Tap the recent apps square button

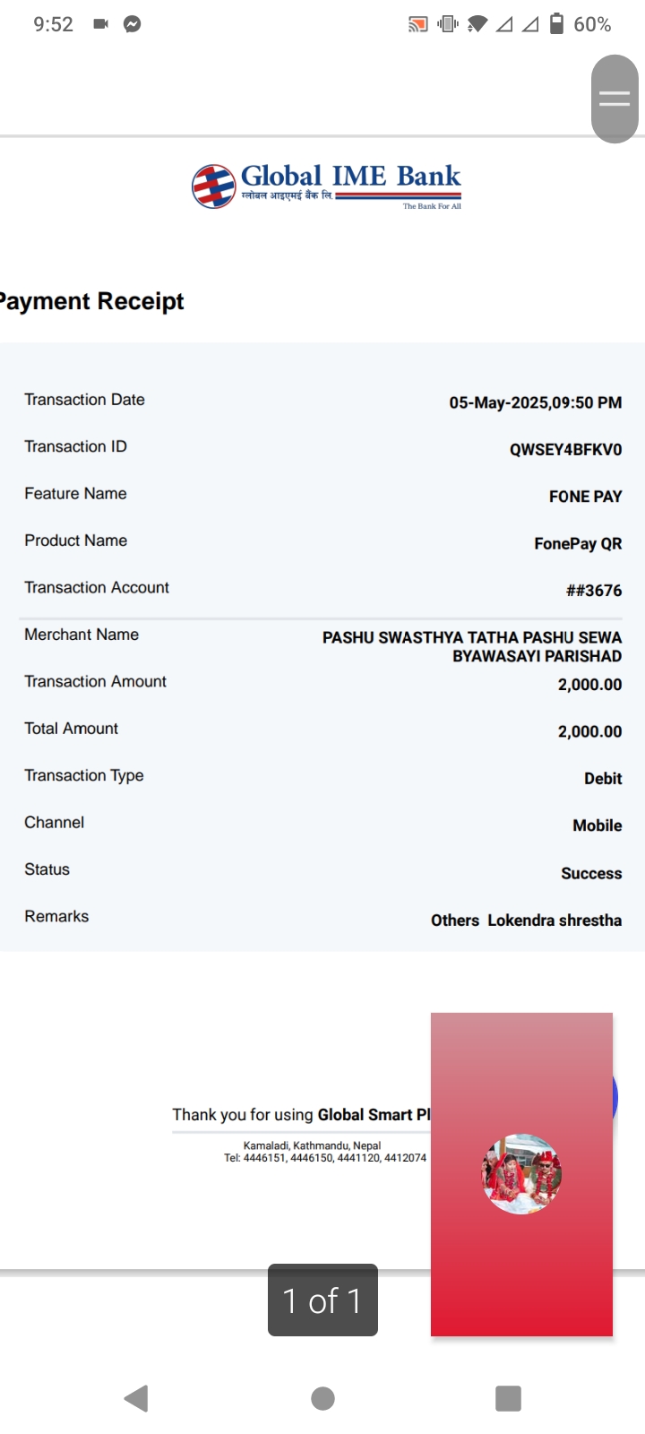[x=508, y=1398]
